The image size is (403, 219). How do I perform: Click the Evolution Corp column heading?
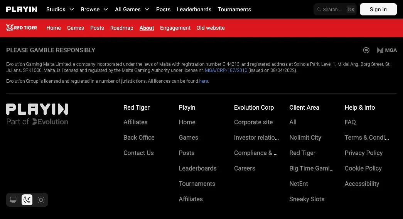(254, 107)
